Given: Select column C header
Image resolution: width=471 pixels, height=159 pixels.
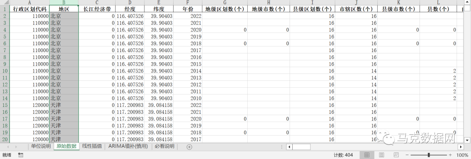Looking at the screenshot, I should (x=97, y=3).
